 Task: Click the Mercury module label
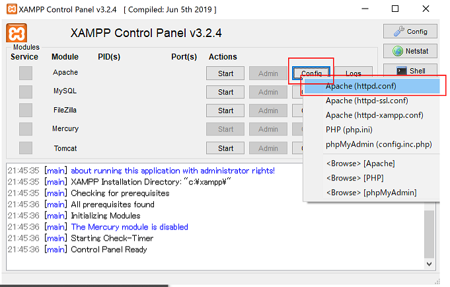(65, 129)
